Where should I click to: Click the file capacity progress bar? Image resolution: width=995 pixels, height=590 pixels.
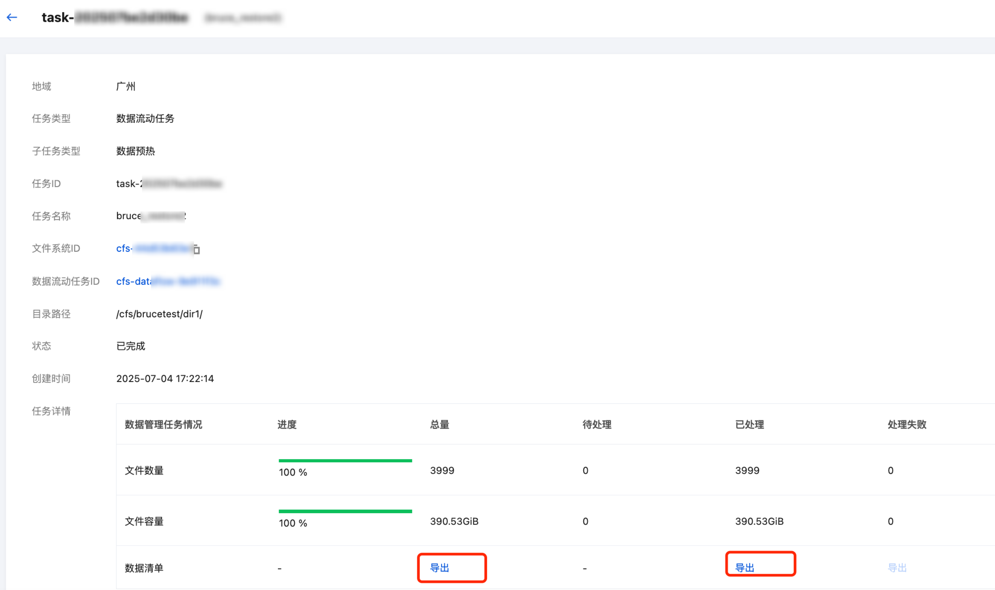pos(345,511)
